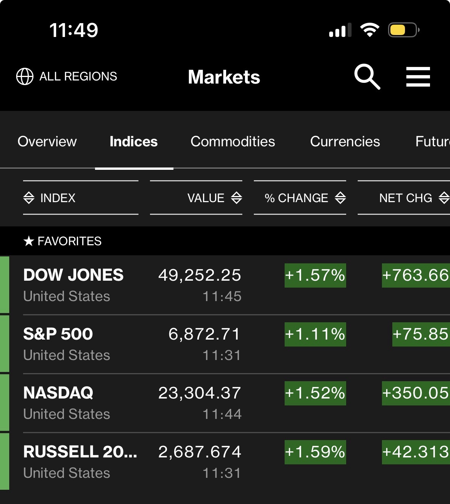The image size is (450, 504).
Task: Tap the green +1.57% change badge
Action: point(315,276)
